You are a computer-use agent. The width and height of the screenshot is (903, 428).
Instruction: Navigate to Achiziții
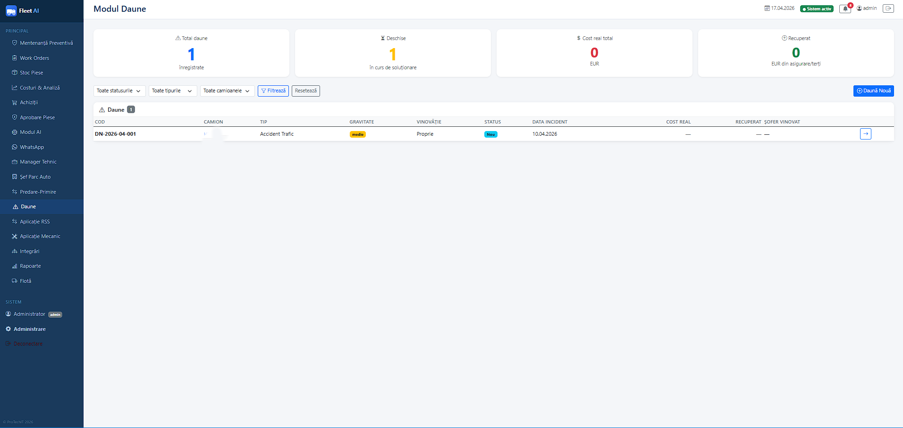click(x=42, y=102)
